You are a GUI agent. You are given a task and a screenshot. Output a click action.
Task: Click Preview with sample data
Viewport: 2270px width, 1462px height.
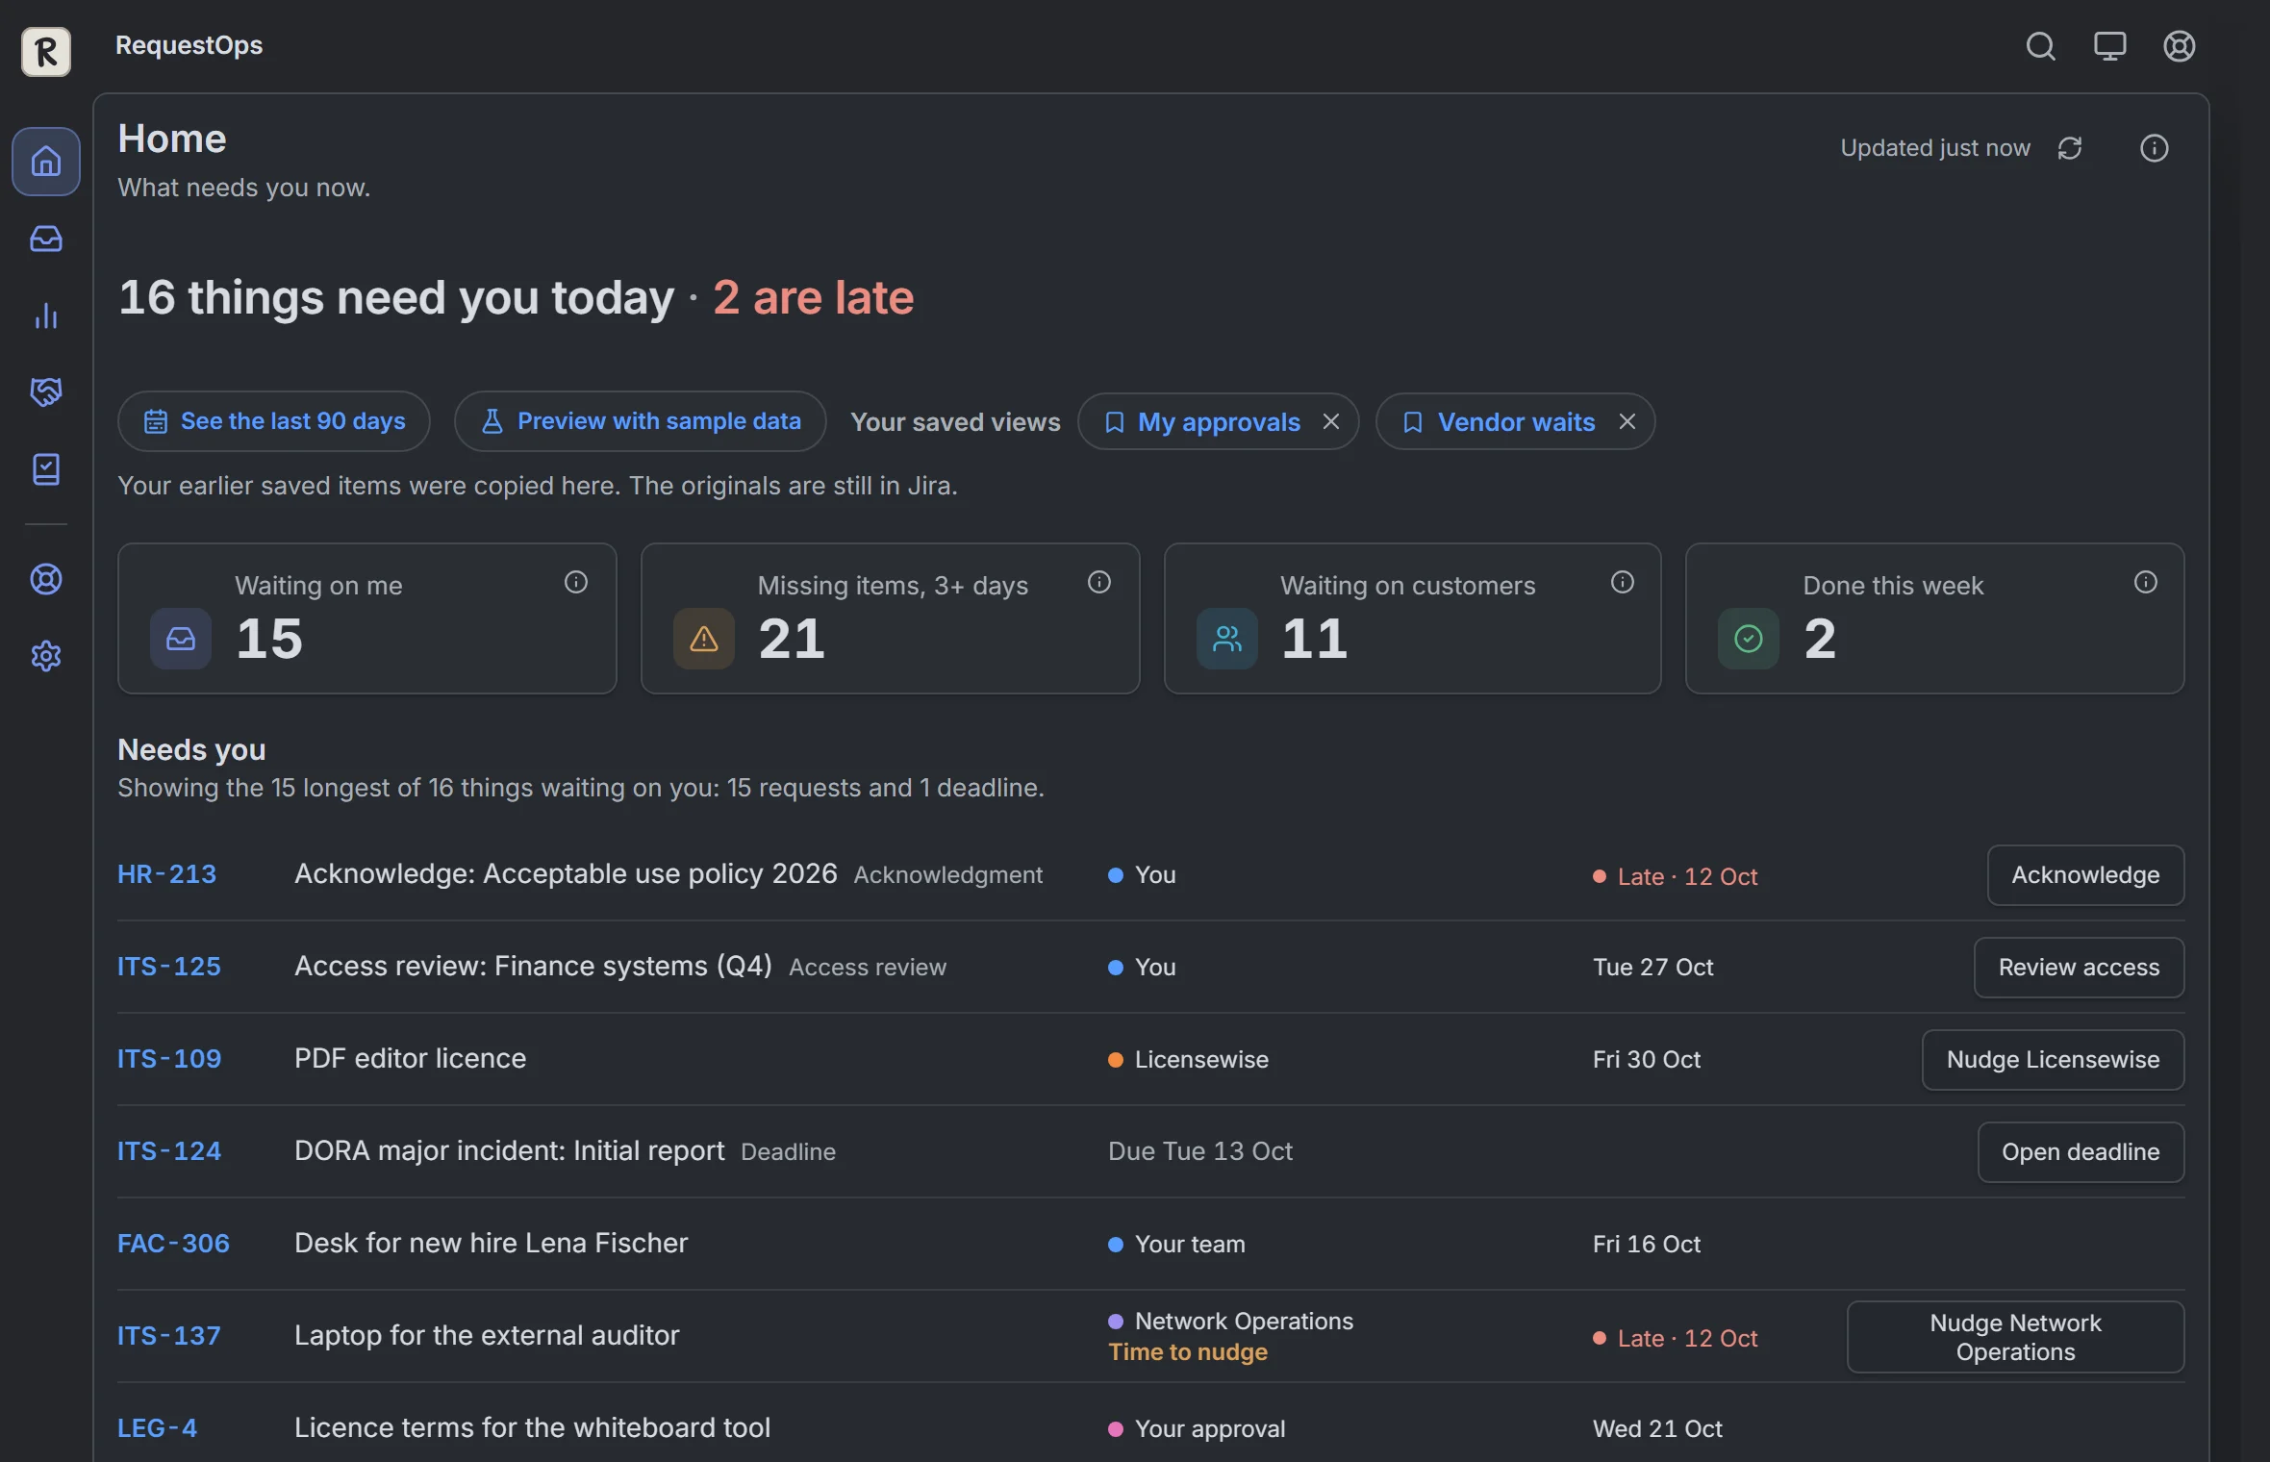coord(641,421)
